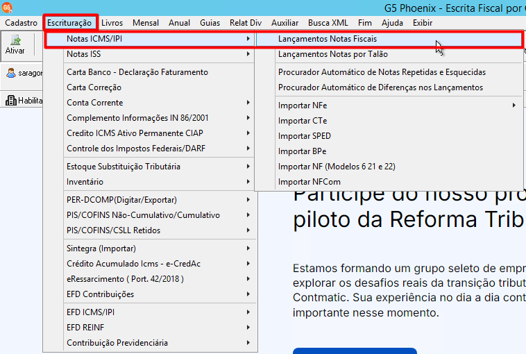
Task: Open the Cadastro menu
Action: [x=21, y=23]
